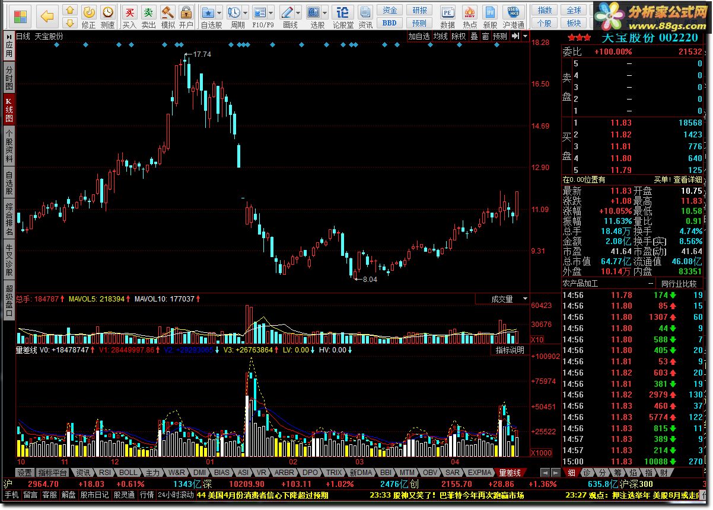Open the chart header options dropdown arrow
Screen dimensions: 713x510
[525, 36]
